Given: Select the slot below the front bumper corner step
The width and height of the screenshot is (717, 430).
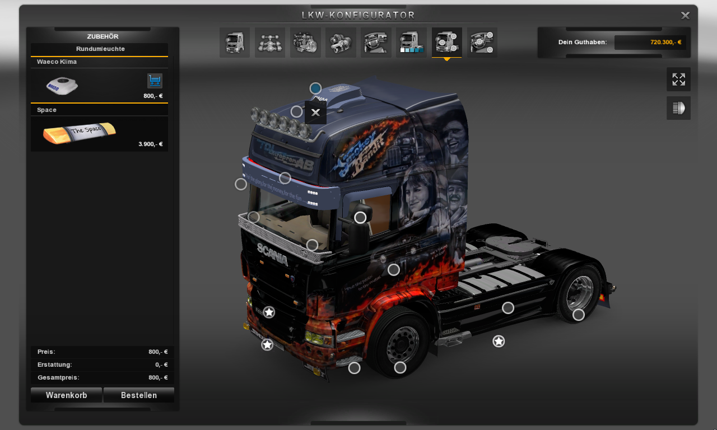Looking at the screenshot, I should (x=354, y=368).
